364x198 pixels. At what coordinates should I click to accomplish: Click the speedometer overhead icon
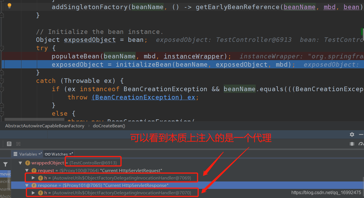point(361,144)
